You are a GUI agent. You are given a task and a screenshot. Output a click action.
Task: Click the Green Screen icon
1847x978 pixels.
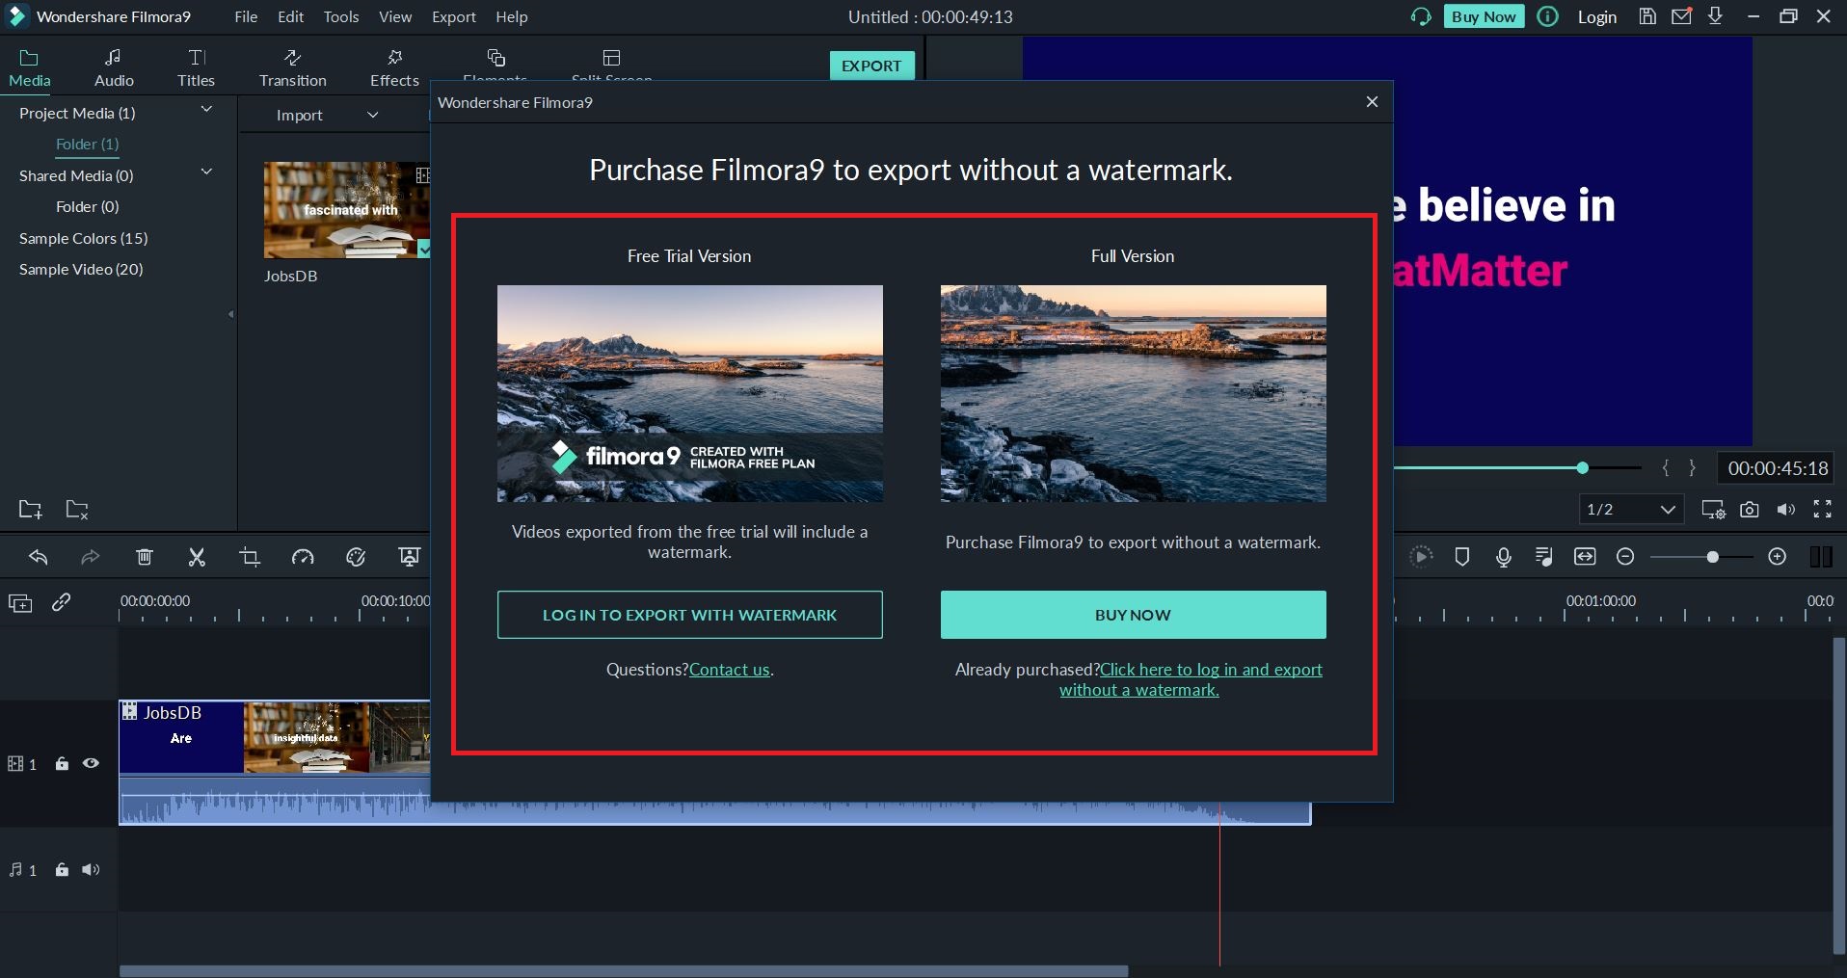point(409,557)
